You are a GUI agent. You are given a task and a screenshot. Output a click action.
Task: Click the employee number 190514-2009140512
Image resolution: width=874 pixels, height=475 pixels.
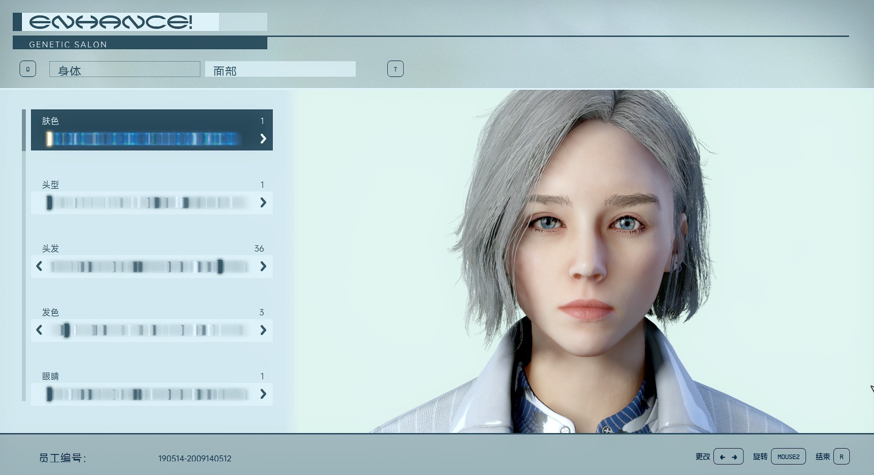click(195, 459)
